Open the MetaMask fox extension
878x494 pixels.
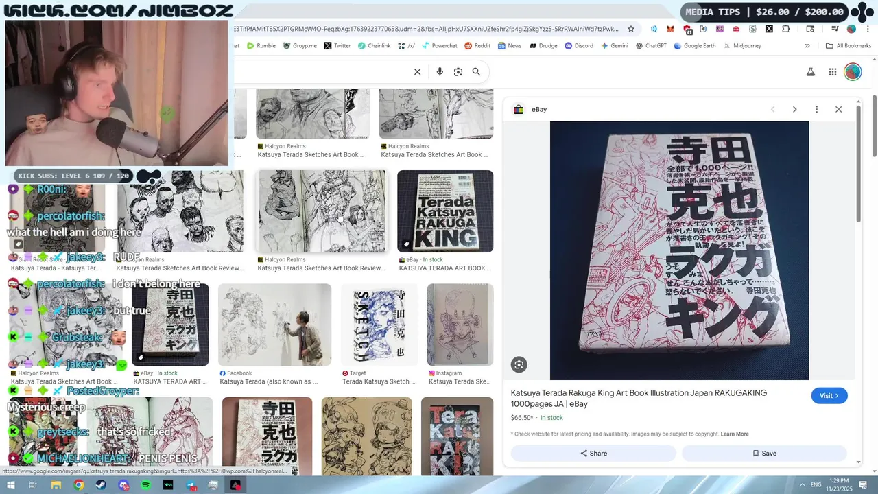click(671, 29)
